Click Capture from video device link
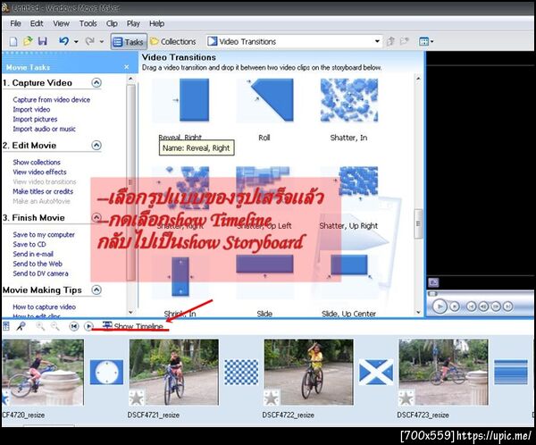The height and width of the screenshot is (445, 536). tap(52, 99)
